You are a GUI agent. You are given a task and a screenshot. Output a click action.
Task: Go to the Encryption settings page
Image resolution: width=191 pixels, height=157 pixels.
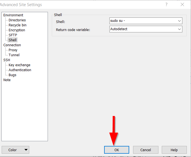click(x=17, y=30)
